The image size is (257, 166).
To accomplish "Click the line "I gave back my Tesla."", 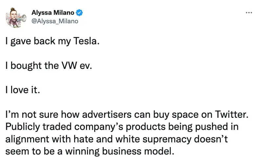I will [52, 43].
